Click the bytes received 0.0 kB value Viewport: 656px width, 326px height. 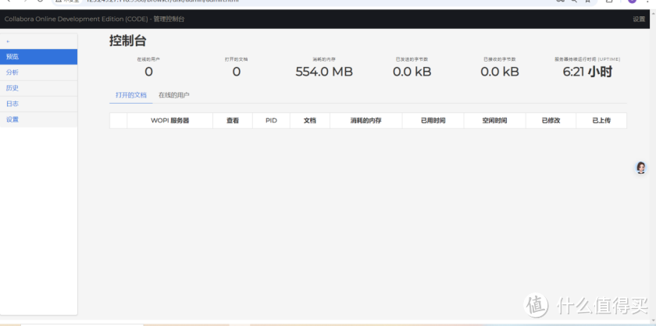(500, 72)
